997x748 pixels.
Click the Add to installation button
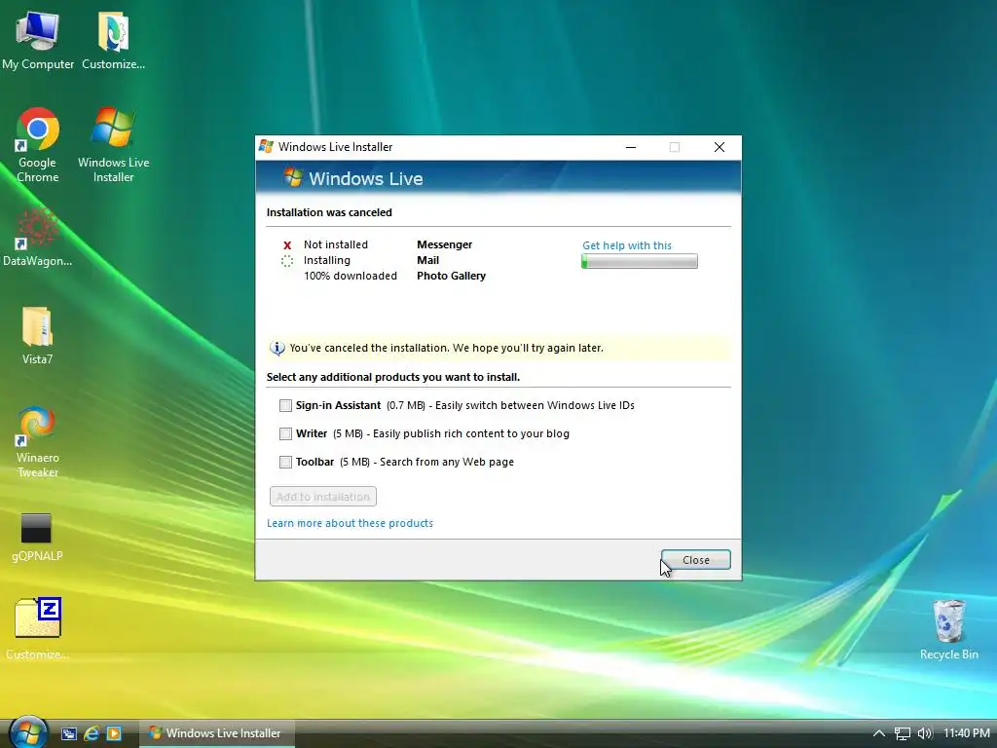tap(323, 497)
